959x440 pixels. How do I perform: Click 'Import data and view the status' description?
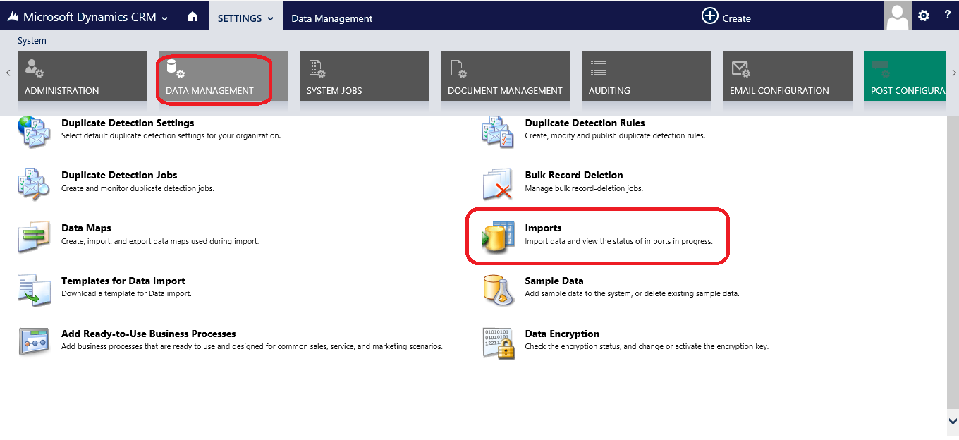[619, 241]
